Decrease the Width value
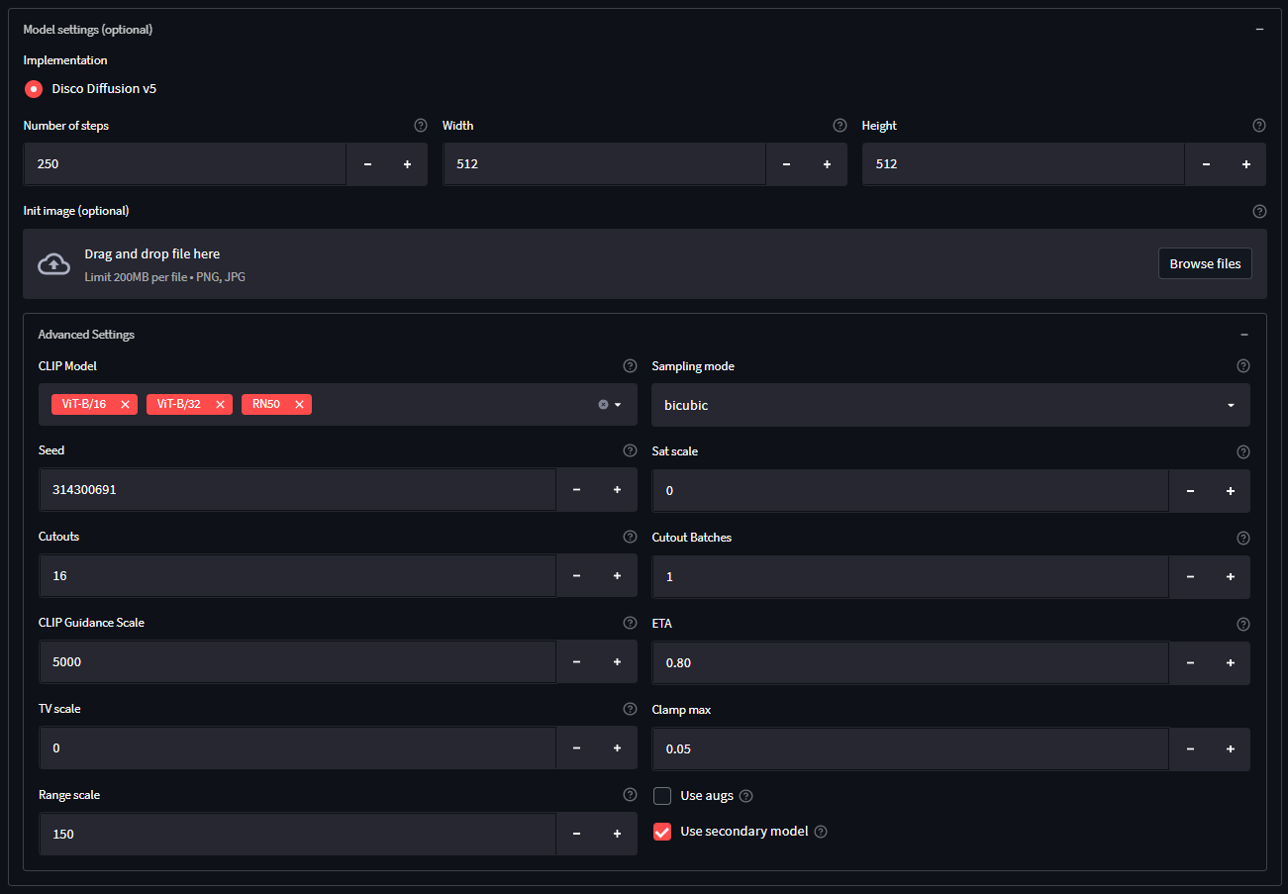The height and width of the screenshot is (894, 1288). pyautogui.click(x=786, y=164)
